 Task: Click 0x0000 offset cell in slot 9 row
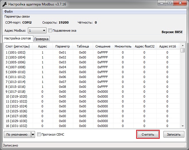(103, 92)
